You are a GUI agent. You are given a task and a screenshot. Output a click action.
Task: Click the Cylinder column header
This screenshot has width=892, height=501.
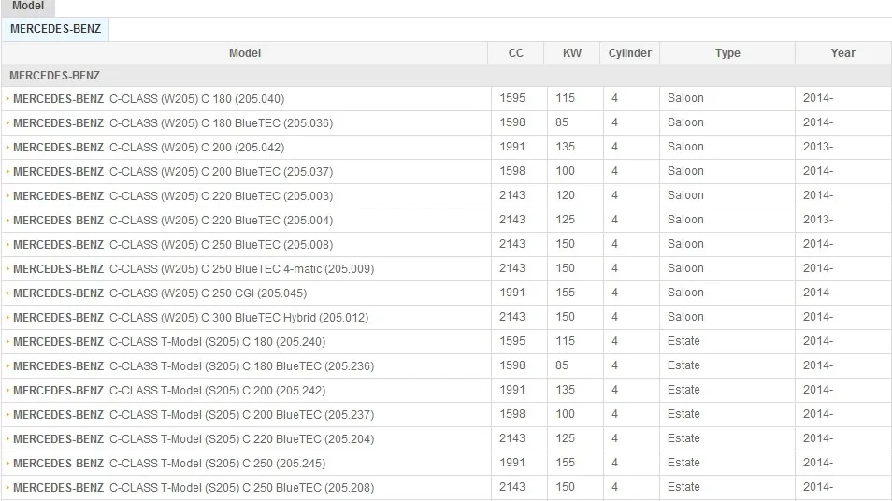click(630, 53)
